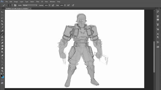161x90 pixels.
Task: Open the 3D menu
Action: pos(42,2)
